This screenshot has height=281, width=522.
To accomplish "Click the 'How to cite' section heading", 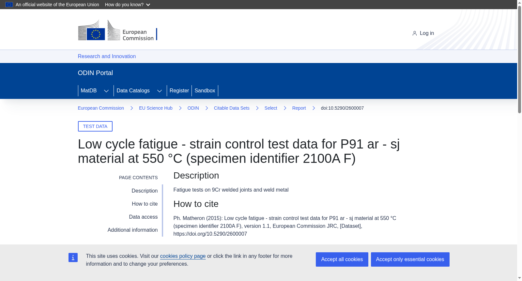I will (x=196, y=204).
